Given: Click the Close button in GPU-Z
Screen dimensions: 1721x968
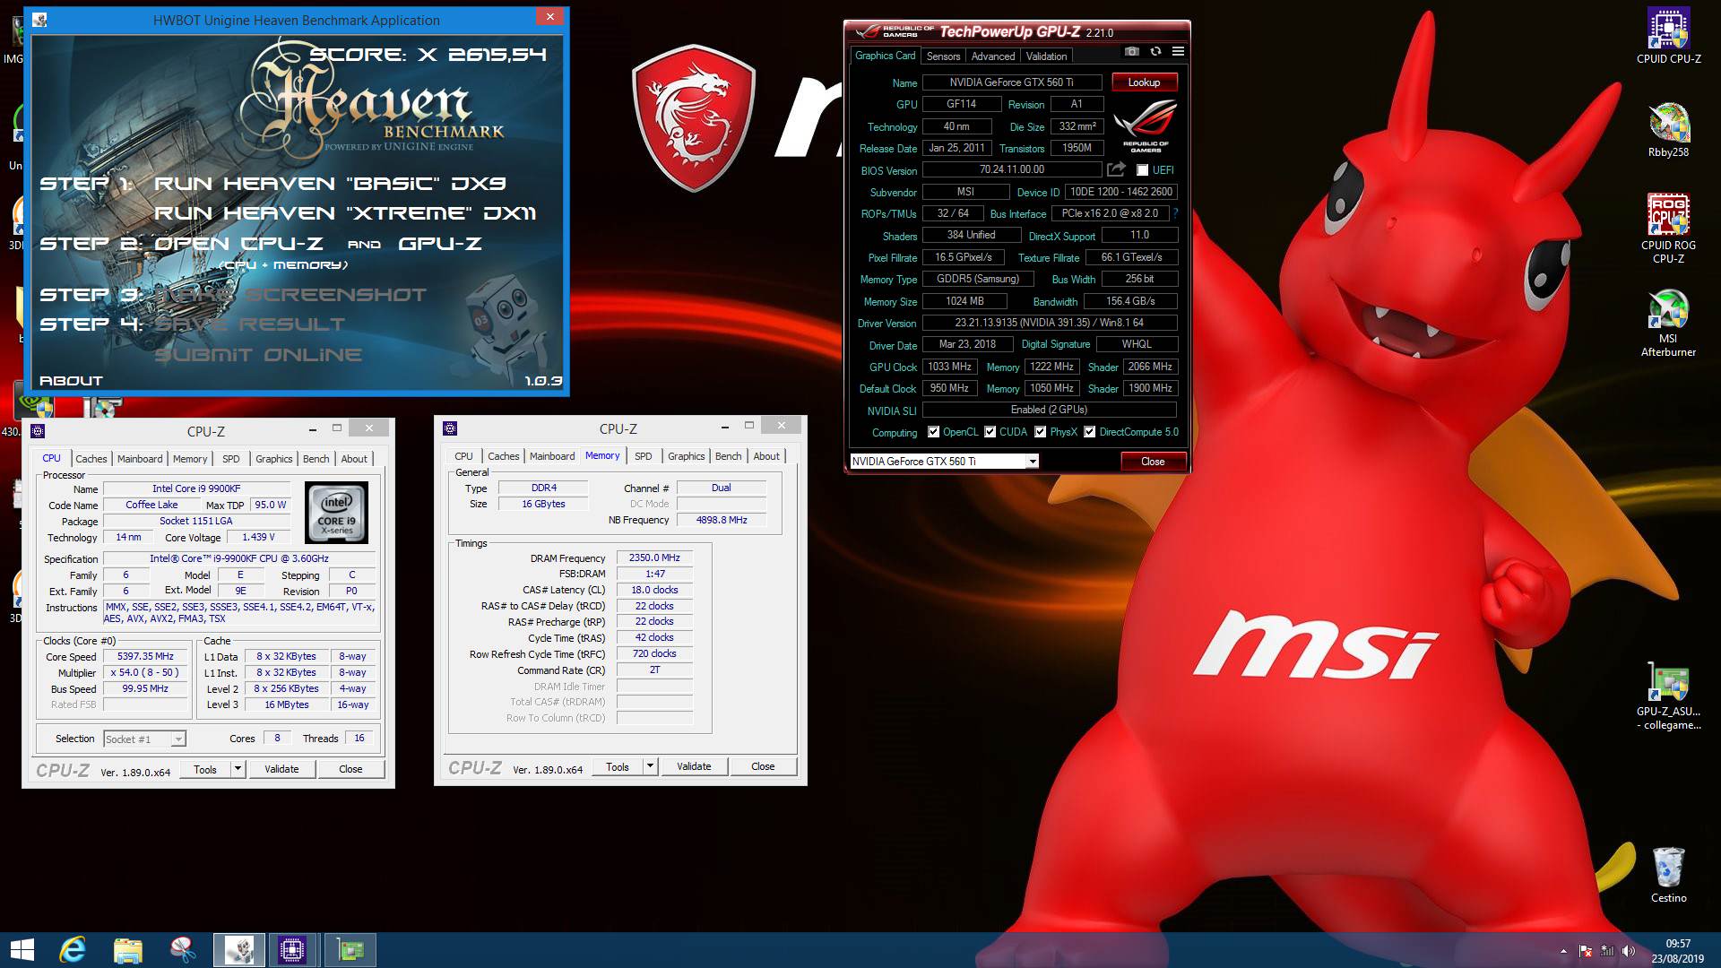Looking at the screenshot, I should (1153, 462).
